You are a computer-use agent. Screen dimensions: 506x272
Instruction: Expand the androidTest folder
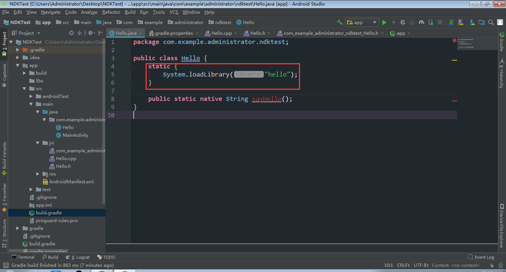pyautogui.click(x=31, y=96)
